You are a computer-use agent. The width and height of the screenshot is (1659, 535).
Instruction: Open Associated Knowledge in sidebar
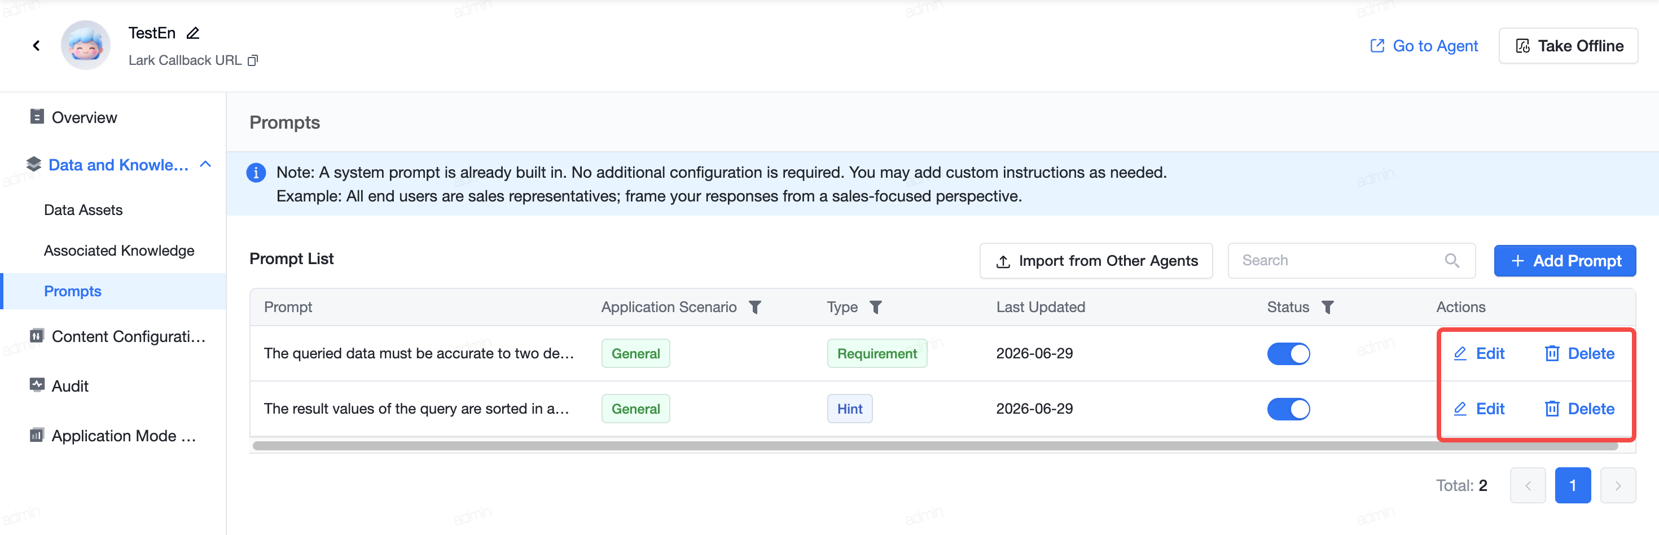[x=119, y=251]
